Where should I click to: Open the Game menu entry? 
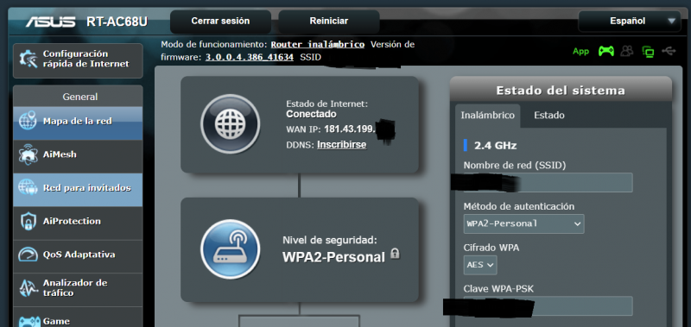[78, 318]
